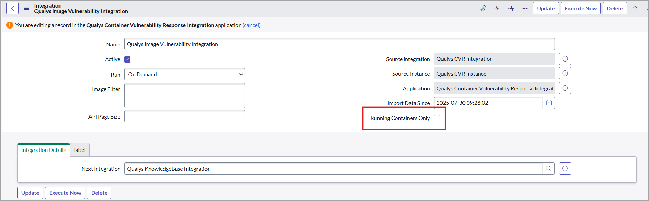Switch to the label tab
The image size is (649, 201).
(80, 150)
